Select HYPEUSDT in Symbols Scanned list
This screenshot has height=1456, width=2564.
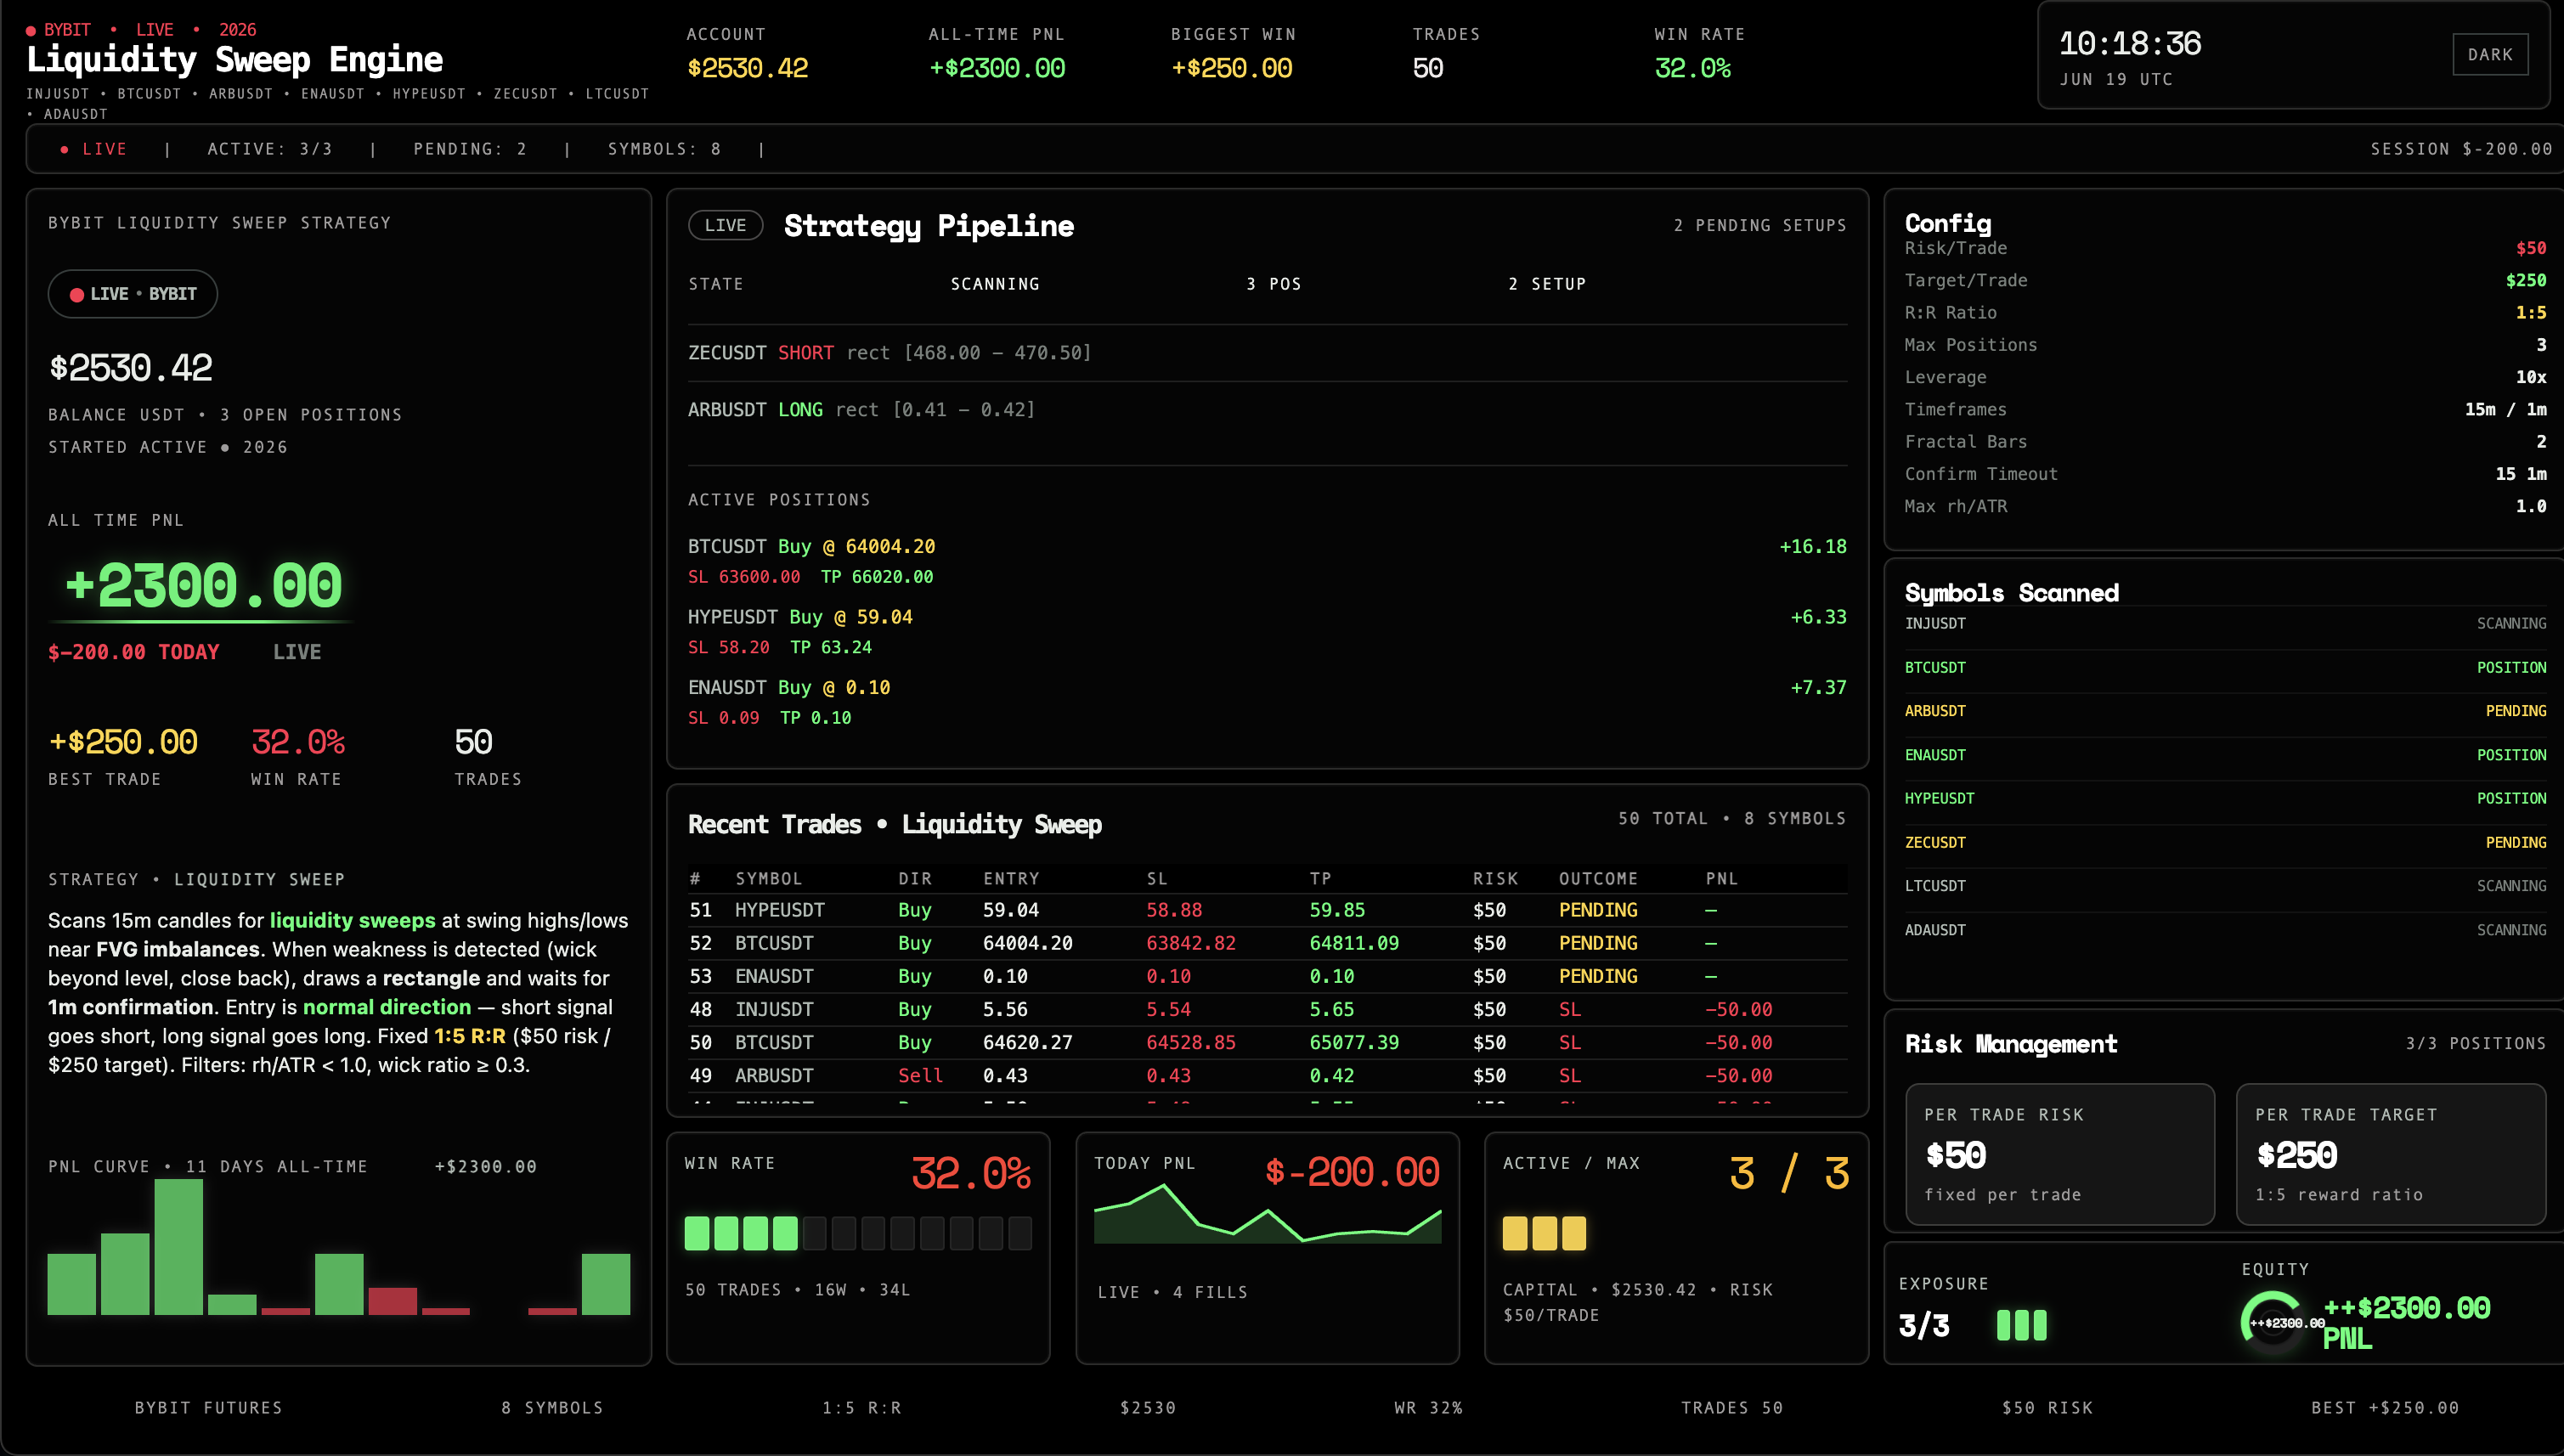[x=2225, y=799]
